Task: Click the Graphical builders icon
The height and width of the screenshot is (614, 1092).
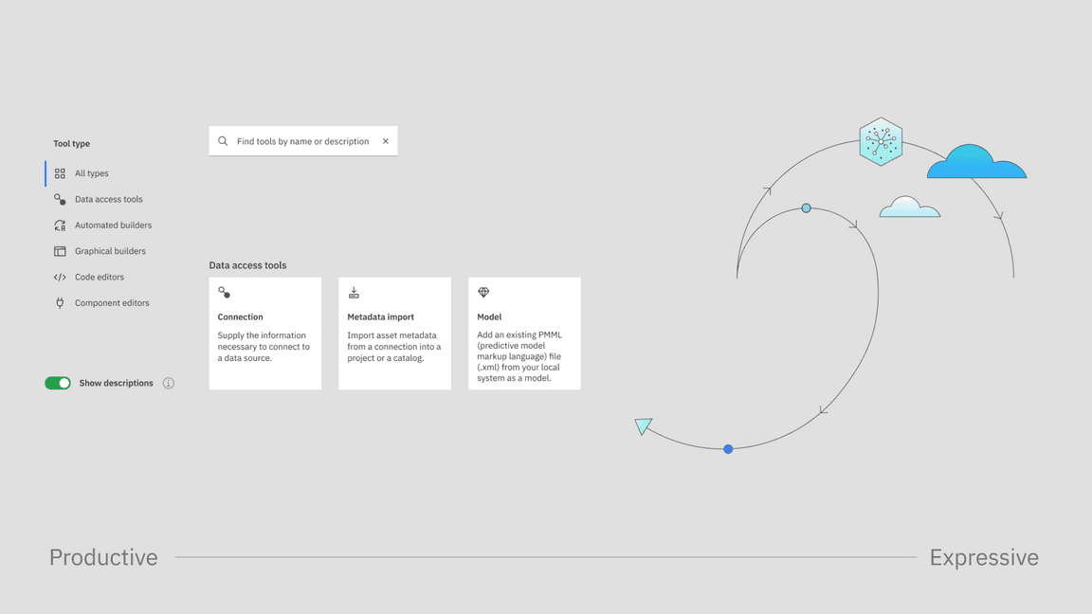Action: [x=60, y=251]
